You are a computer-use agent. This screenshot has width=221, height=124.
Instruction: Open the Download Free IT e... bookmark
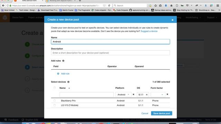tap(48, 10)
